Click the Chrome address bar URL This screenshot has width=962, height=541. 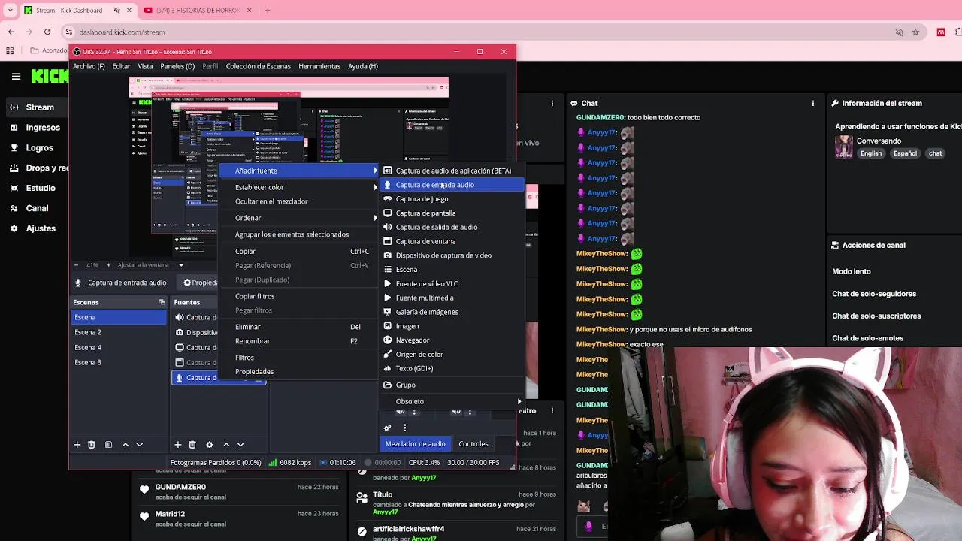point(122,32)
